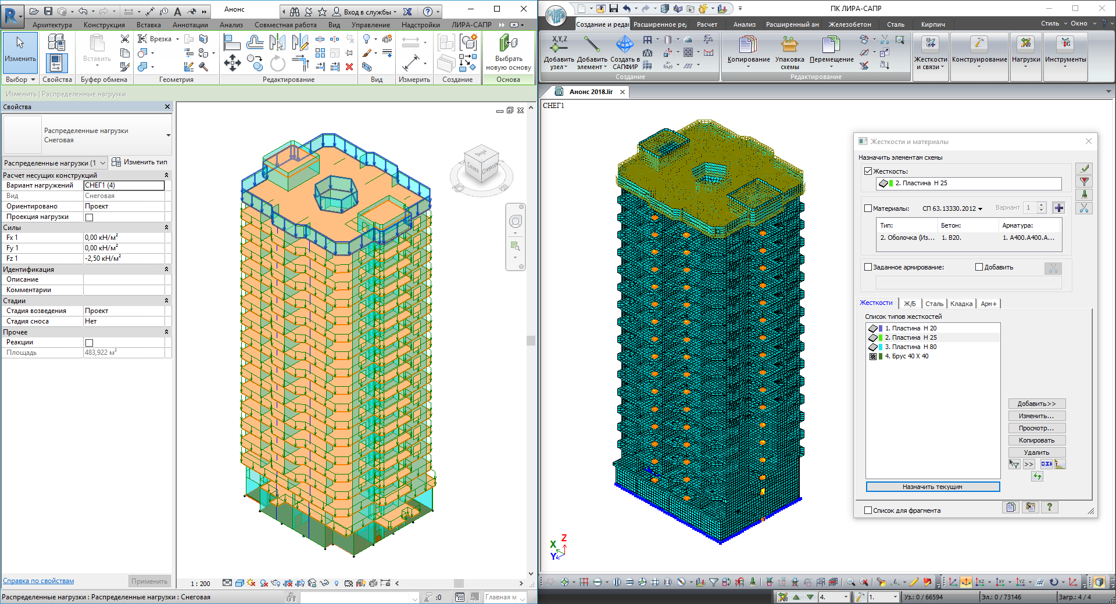
Task: Open the 'Создать в САПФИР' tool
Action: pyautogui.click(x=625, y=44)
